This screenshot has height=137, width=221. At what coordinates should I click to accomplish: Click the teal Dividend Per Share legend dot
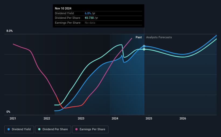point(39,129)
